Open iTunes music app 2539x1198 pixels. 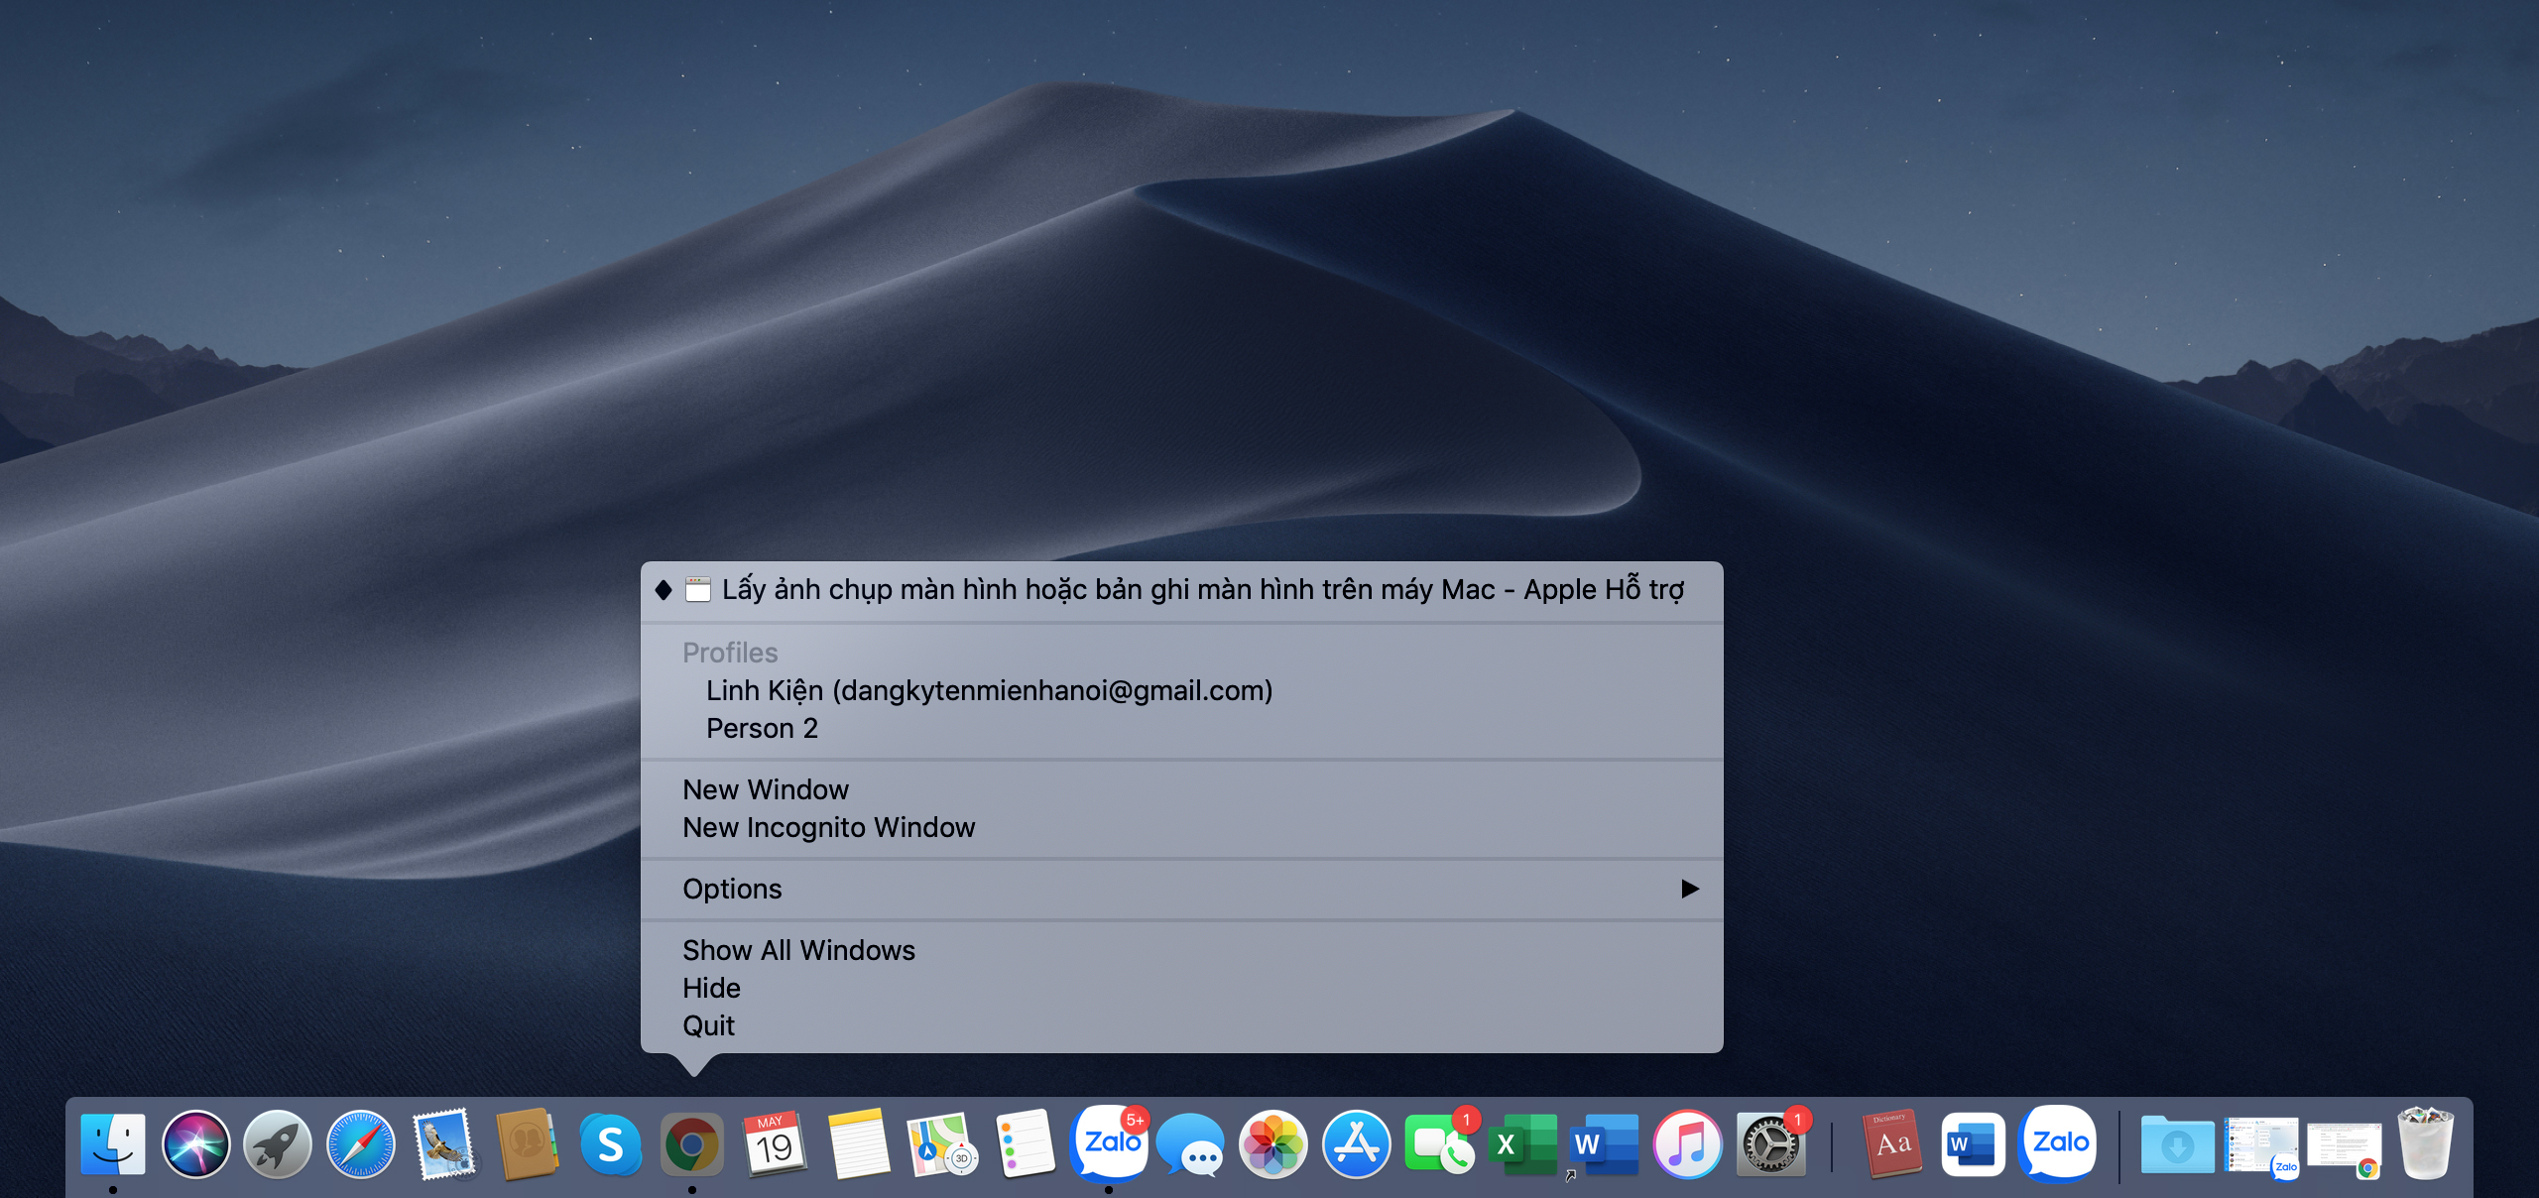tap(1687, 1143)
